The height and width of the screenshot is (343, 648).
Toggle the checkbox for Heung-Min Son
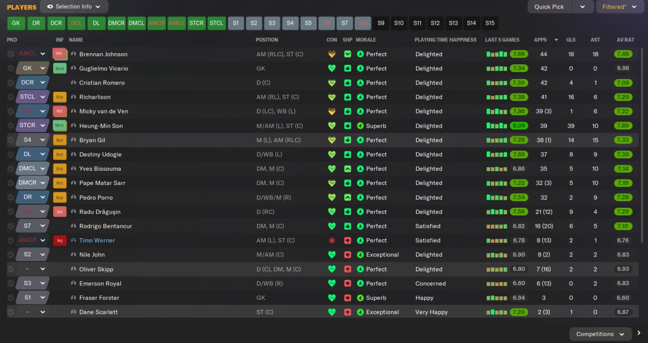click(x=11, y=126)
